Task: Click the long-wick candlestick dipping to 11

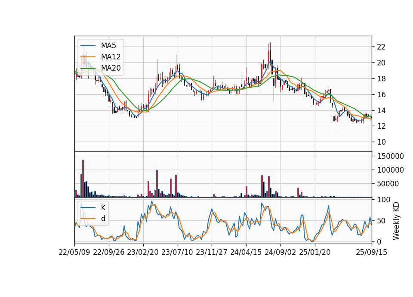Action: (334, 124)
